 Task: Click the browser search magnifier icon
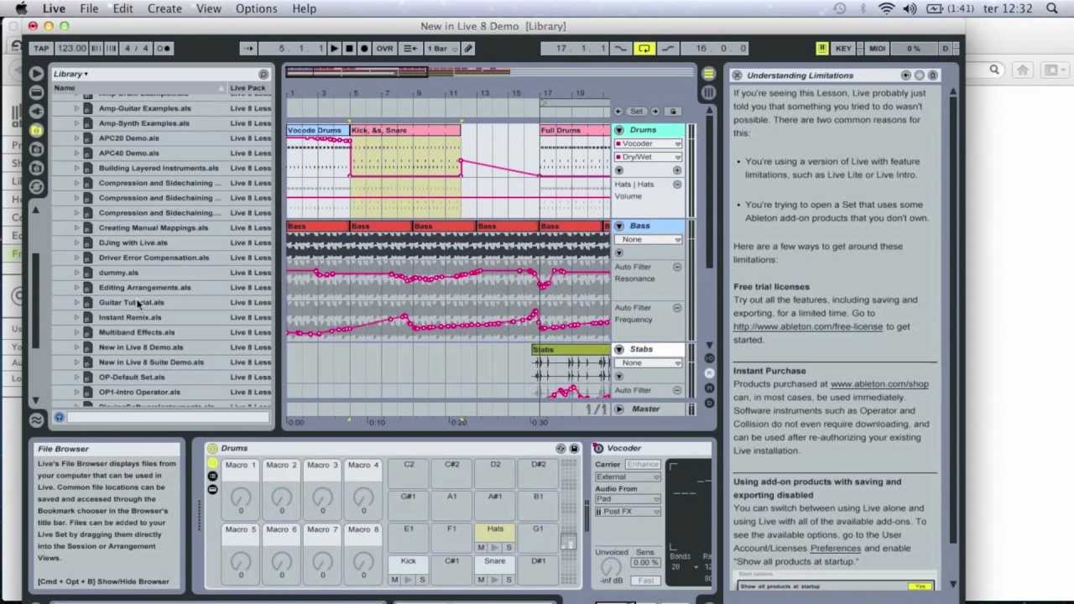(263, 75)
